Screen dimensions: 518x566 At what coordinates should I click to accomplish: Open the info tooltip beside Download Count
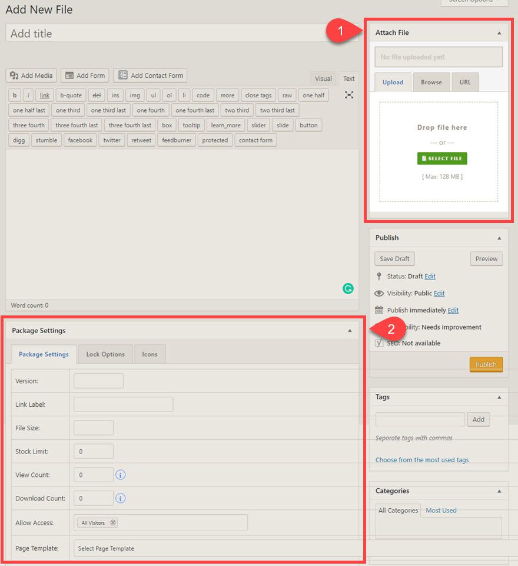click(120, 498)
